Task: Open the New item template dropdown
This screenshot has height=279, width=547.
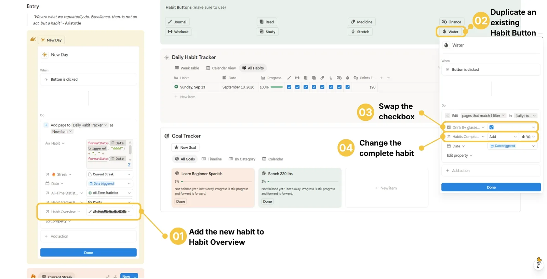Action: (x=62, y=132)
